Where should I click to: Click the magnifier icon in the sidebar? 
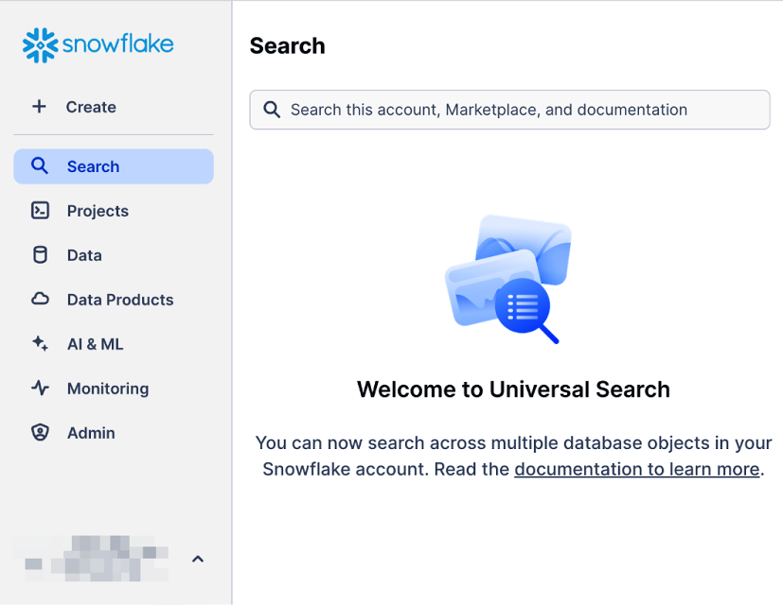(40, 166)
